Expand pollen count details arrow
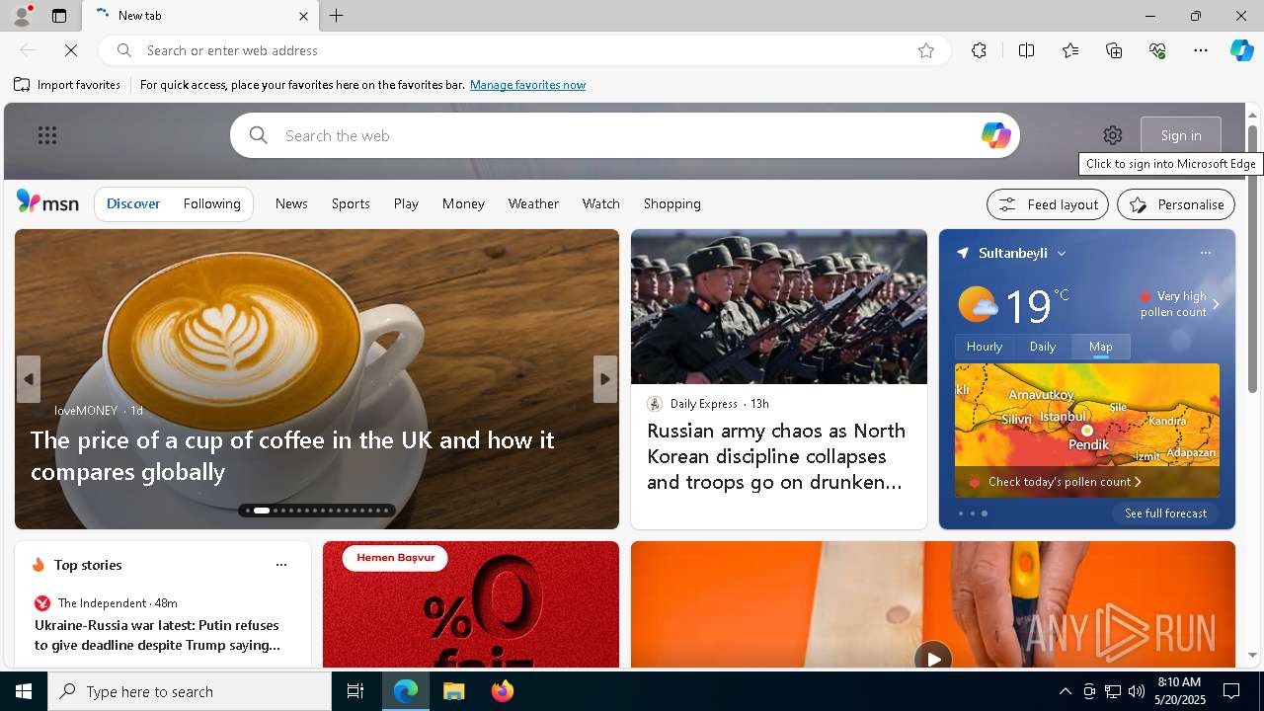 click(x=1216, y=304)
